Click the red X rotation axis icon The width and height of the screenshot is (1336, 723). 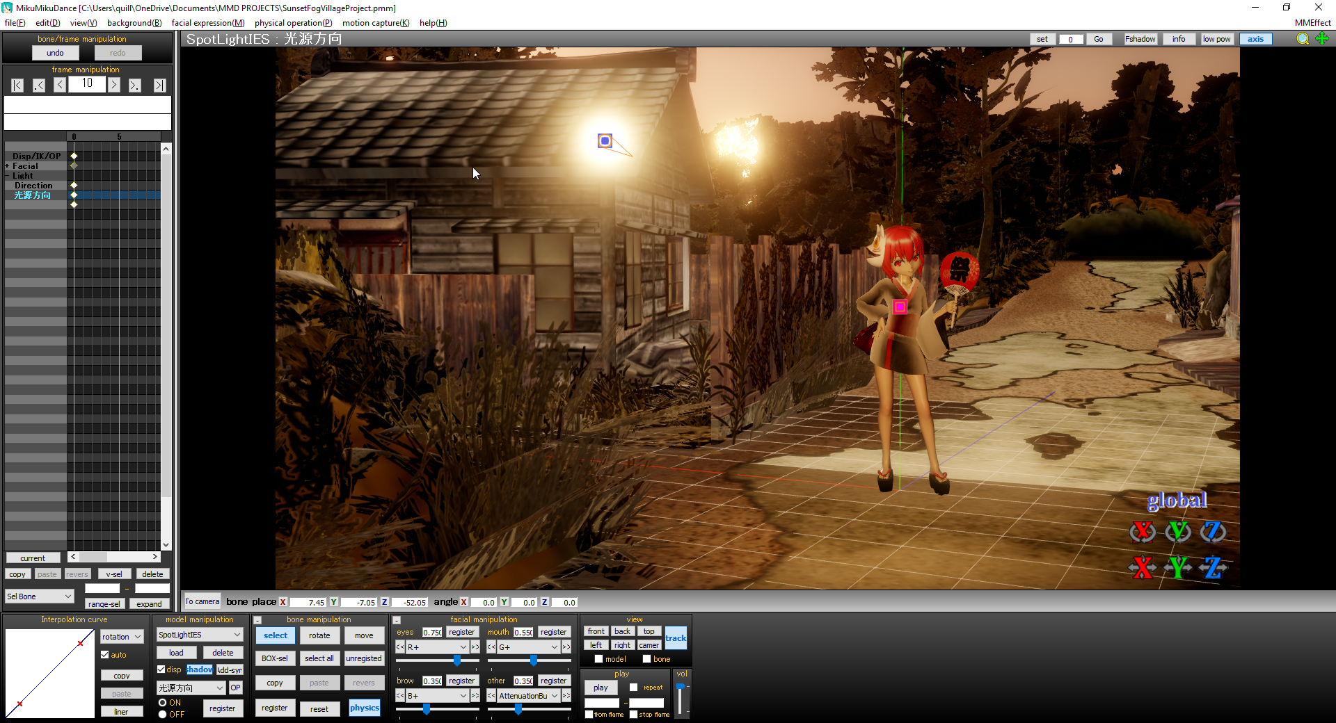click(1142, 532)
